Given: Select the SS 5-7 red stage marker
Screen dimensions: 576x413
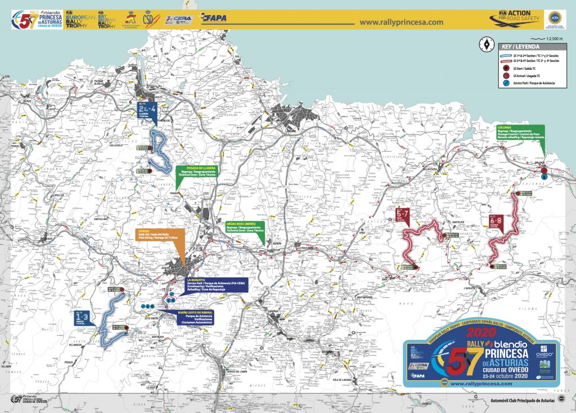Looking at the screenshot, I should coord(402,214).
